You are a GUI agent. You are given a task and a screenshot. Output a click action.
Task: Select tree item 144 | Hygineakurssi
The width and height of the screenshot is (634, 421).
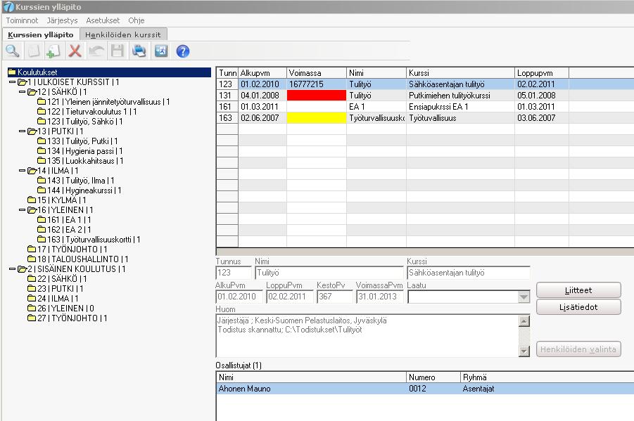click(84, 190)
